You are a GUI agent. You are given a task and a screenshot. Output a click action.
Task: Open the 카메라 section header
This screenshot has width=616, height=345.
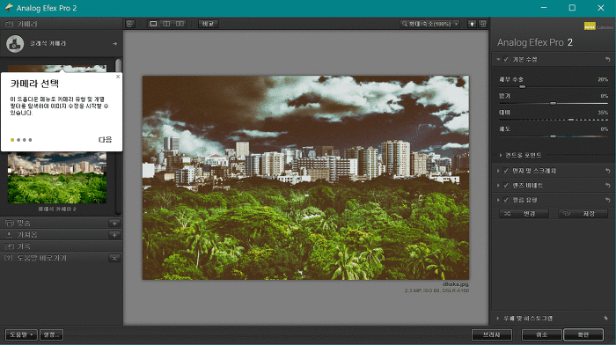coord(62,24)
